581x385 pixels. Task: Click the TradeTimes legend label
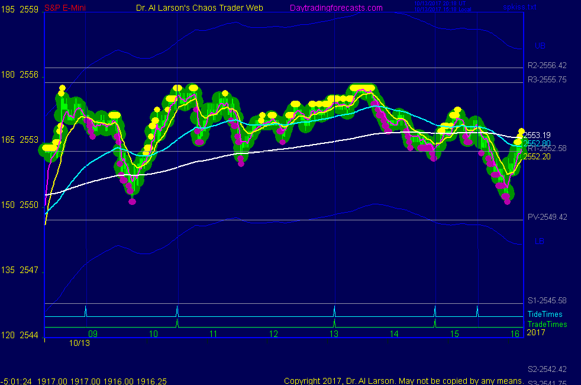coord(547,324)
